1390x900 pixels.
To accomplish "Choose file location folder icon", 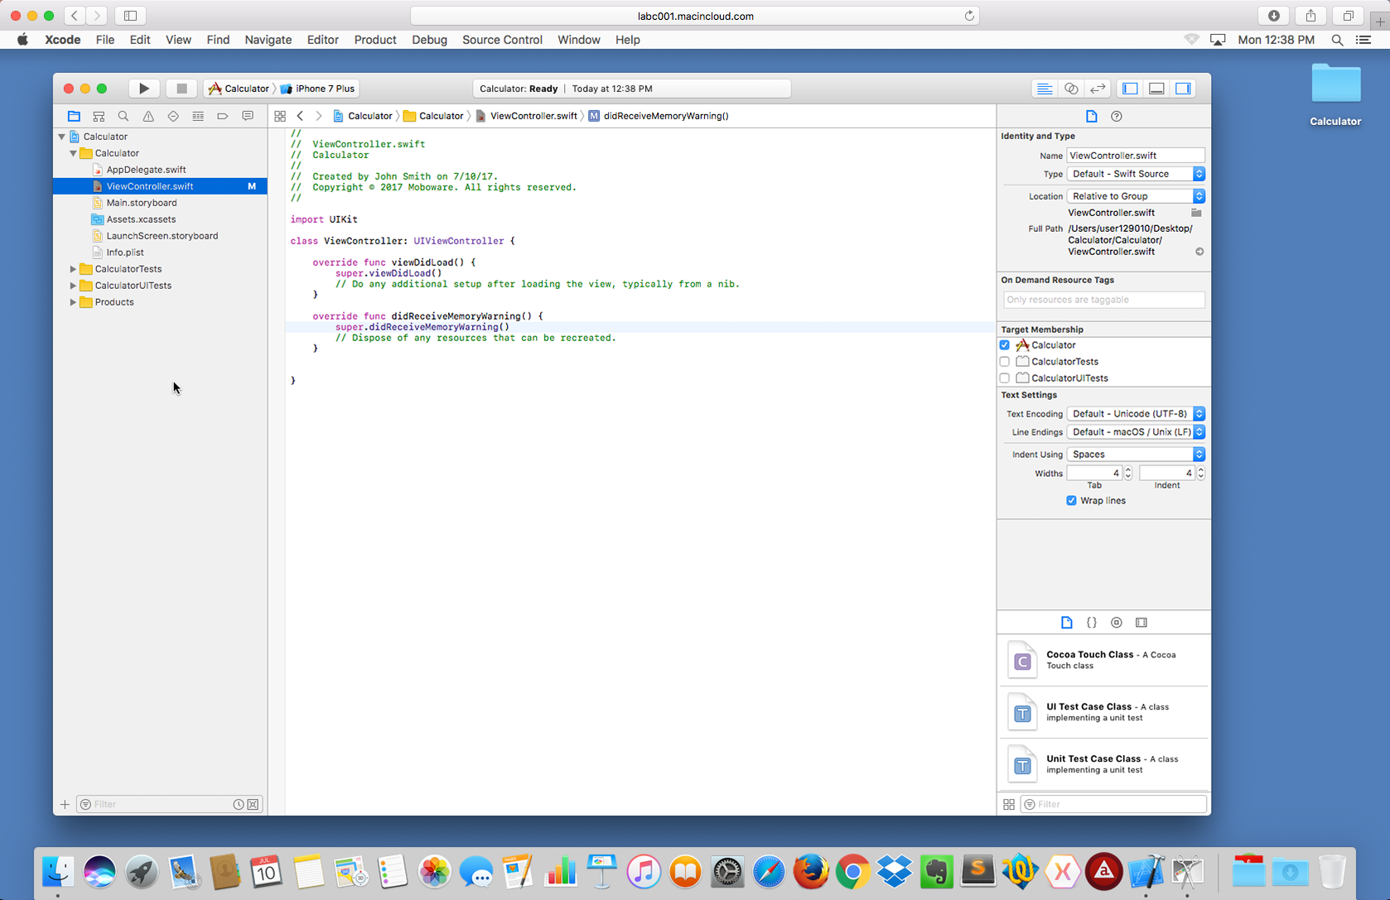I will [1196, 213].
